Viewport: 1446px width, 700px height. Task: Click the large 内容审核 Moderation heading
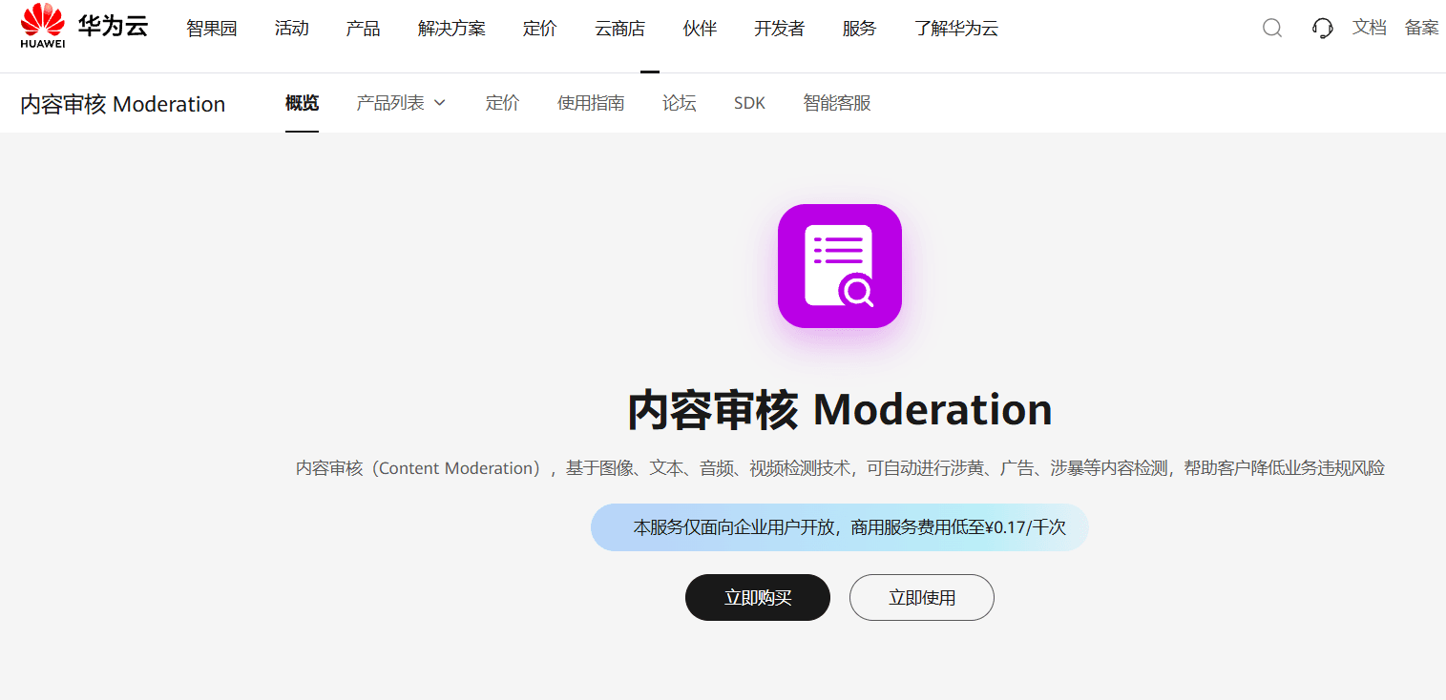coord(840,410)
